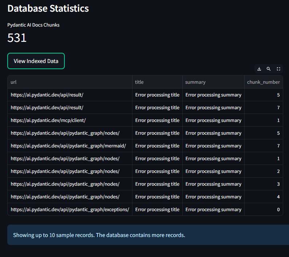Sort by the url column header
The image size is (289, 257).
(x=70, y=82)
